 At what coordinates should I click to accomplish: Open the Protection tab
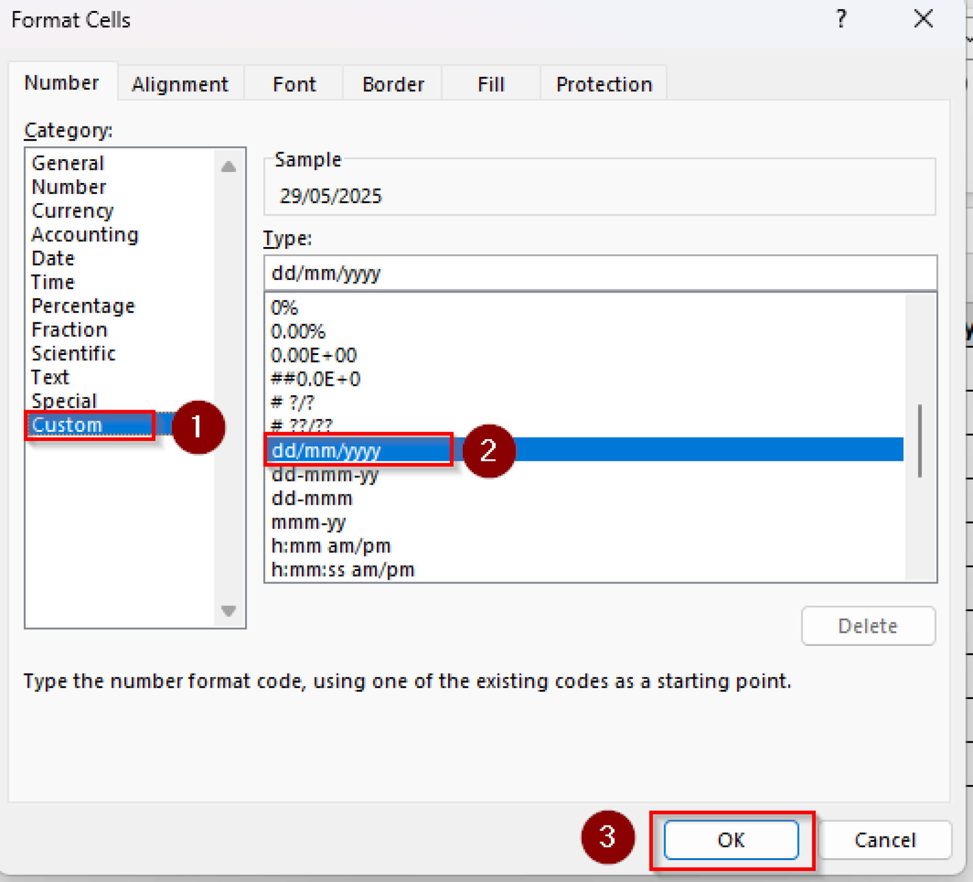coord(604,84)
